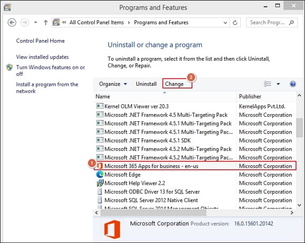
Task: Click the Change toolbar button
Action: tap(174, 84)
